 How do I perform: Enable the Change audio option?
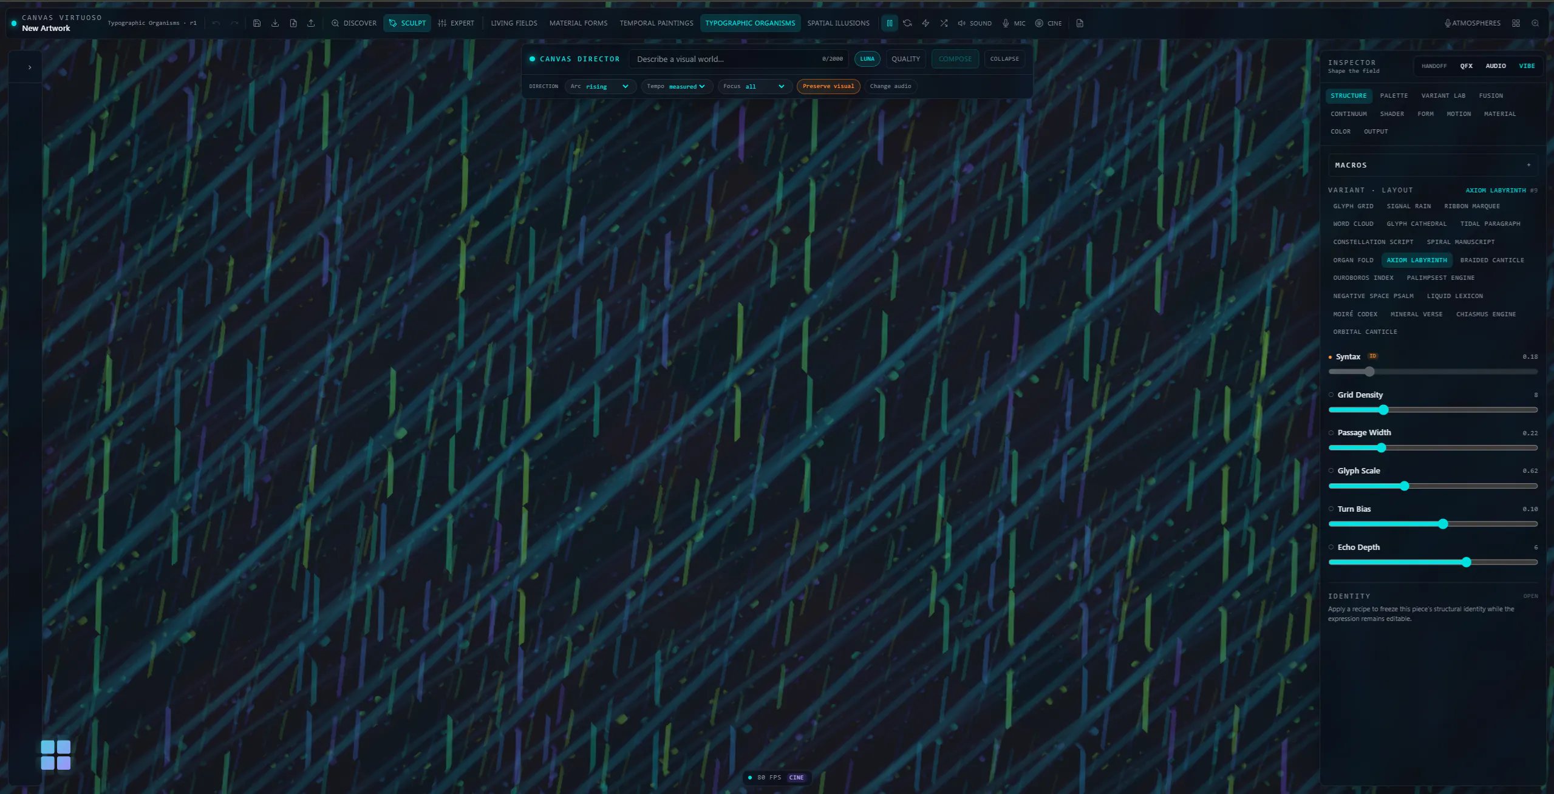point(890,86)
